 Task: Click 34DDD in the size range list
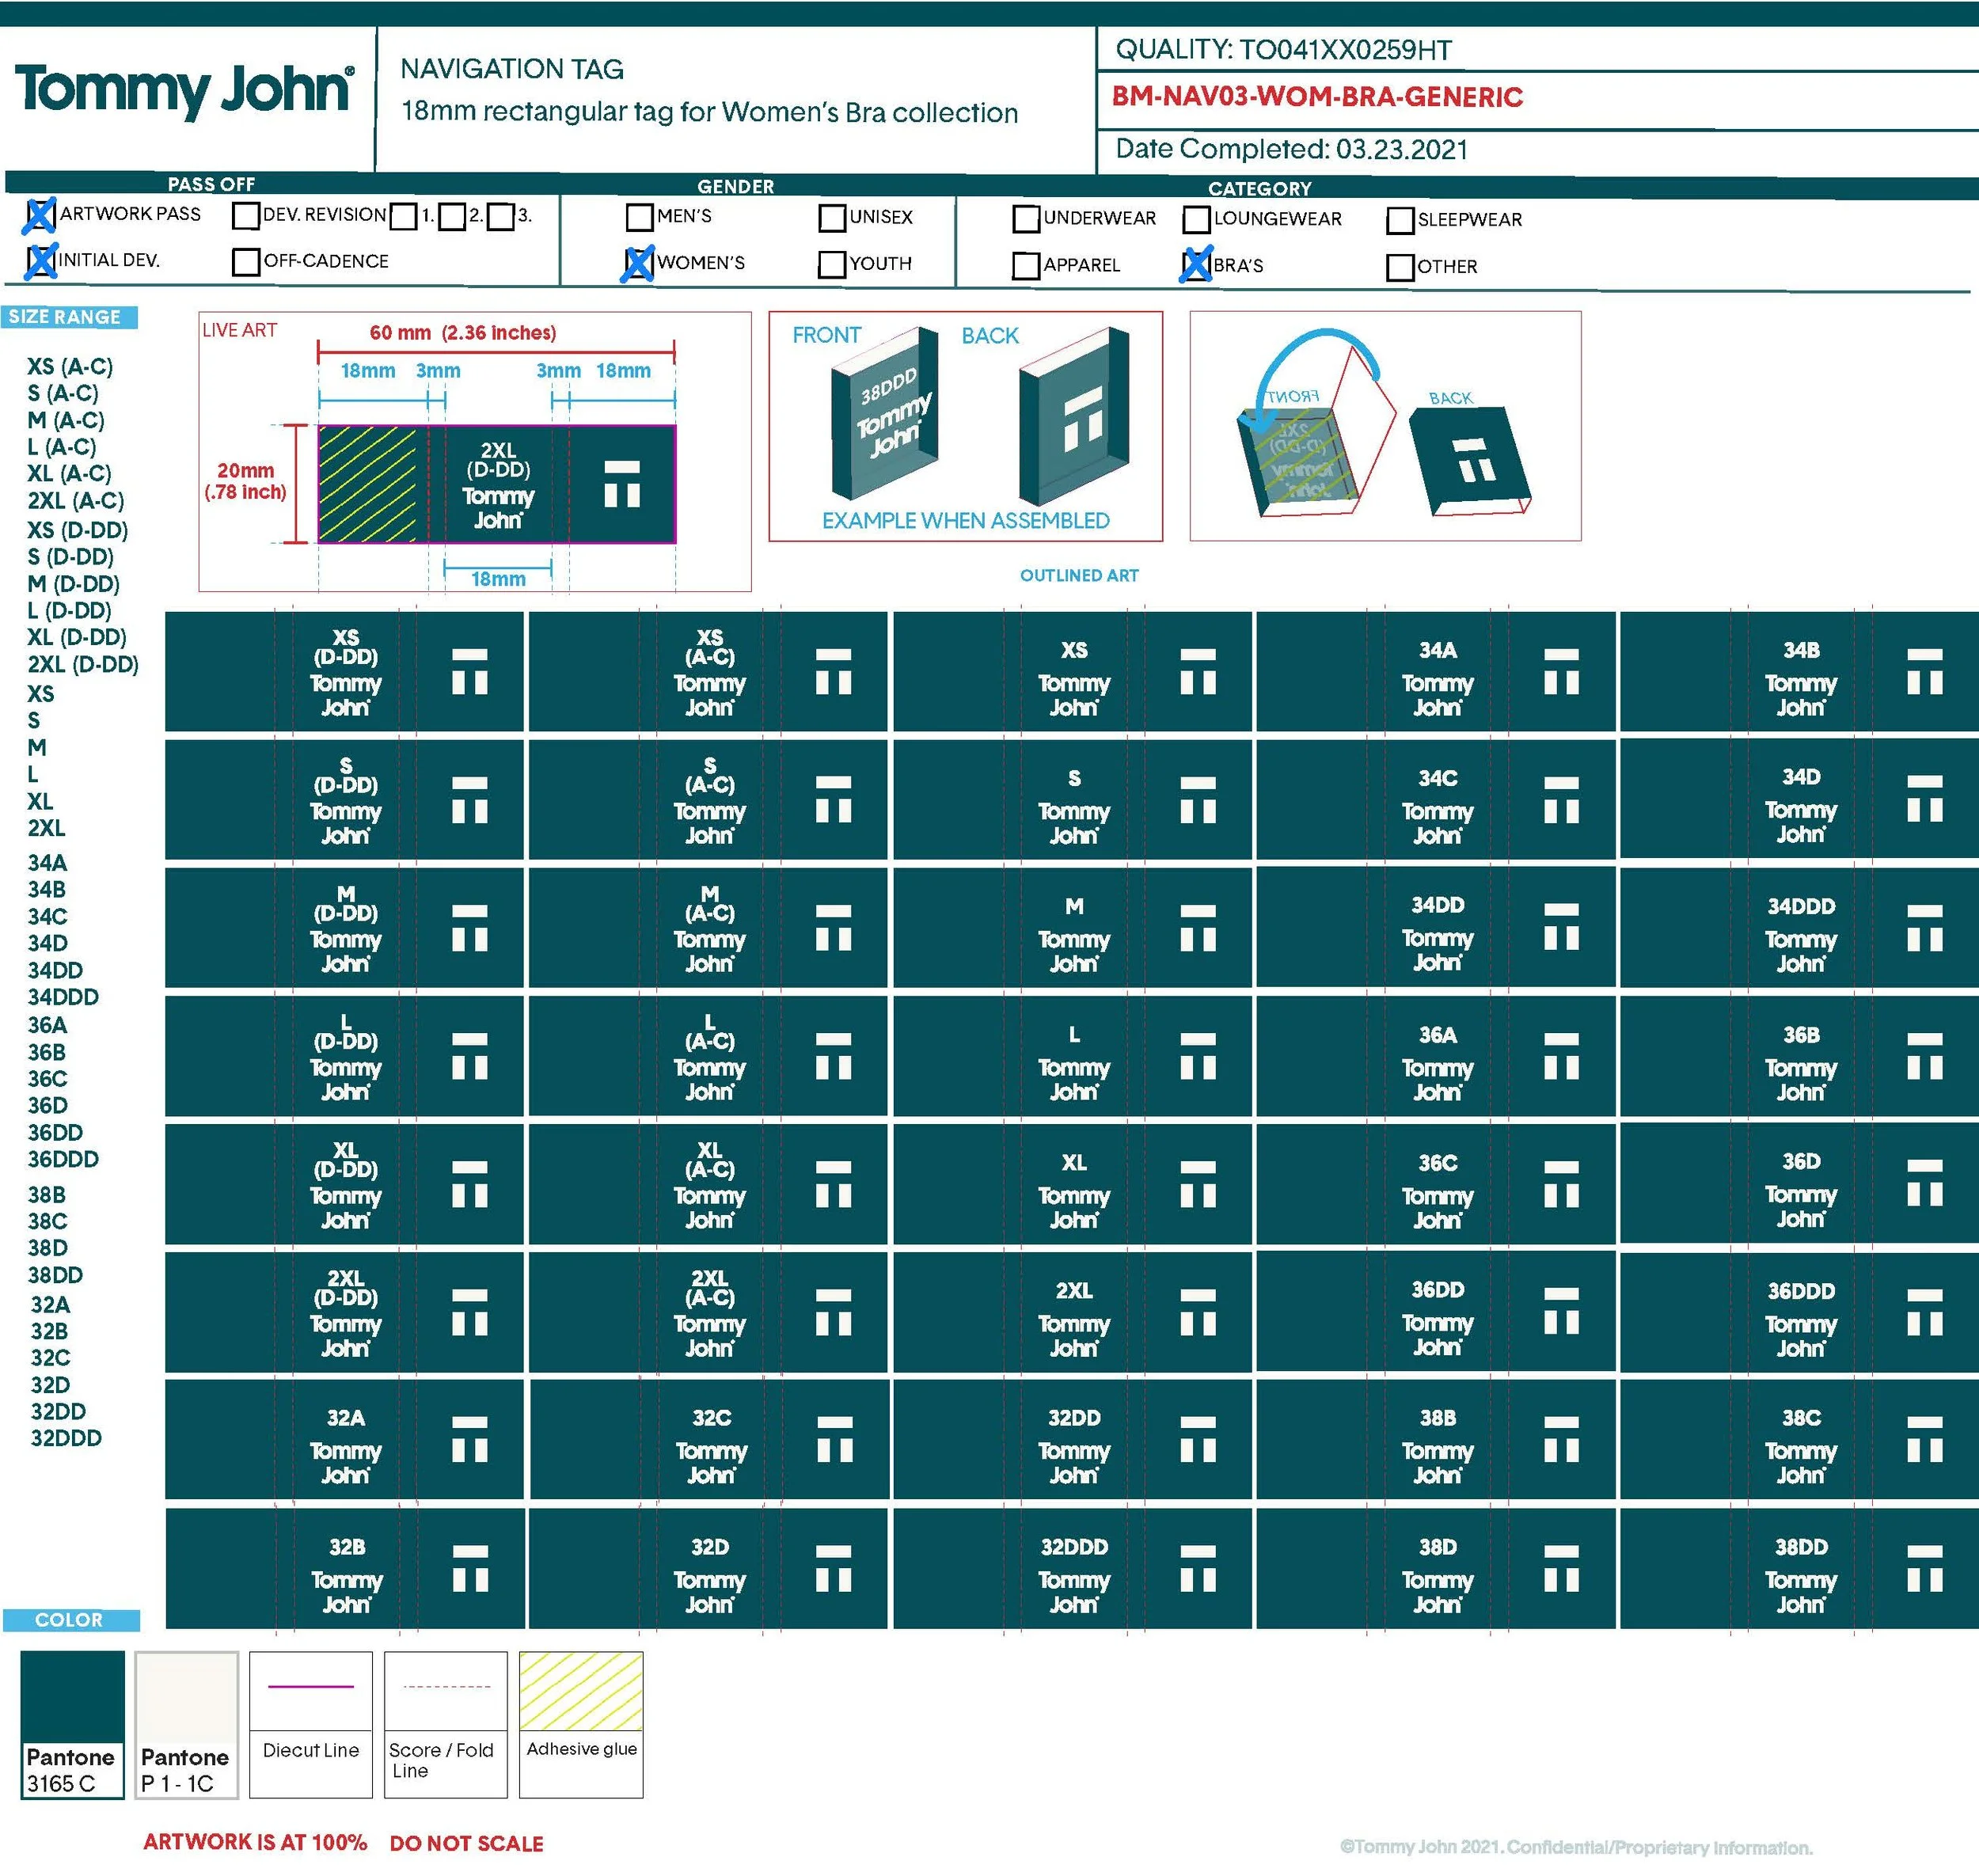click(63, 997)
